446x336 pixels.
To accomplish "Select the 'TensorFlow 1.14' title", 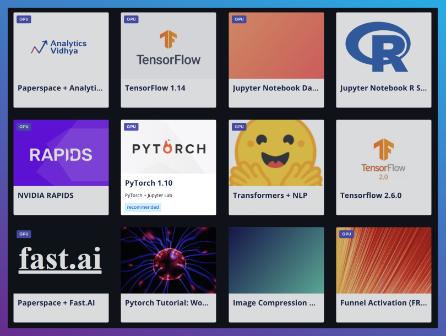I will pyautogui.click(x=155, y=88).
